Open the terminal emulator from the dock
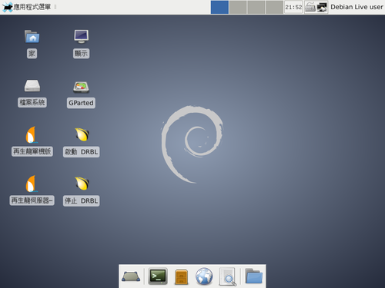 click(x=158, y=276)
